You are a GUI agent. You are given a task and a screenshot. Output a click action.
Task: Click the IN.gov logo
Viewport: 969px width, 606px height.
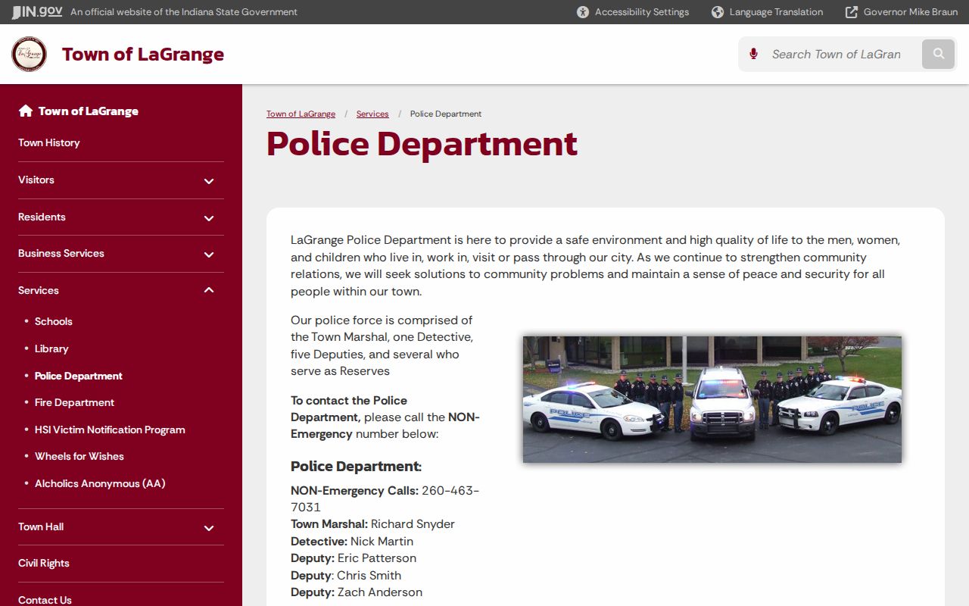pos(37,11)
